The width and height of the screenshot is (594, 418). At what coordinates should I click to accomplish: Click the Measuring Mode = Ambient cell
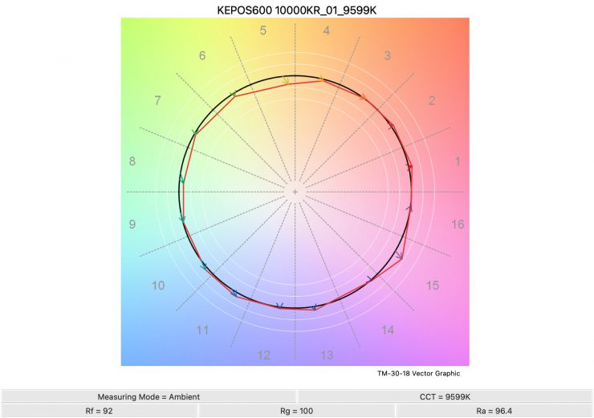coord(148,396)
